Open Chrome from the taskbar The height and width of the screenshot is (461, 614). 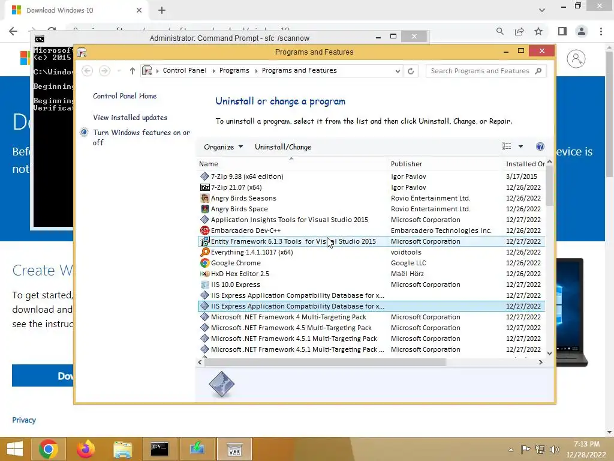[49, 449]
